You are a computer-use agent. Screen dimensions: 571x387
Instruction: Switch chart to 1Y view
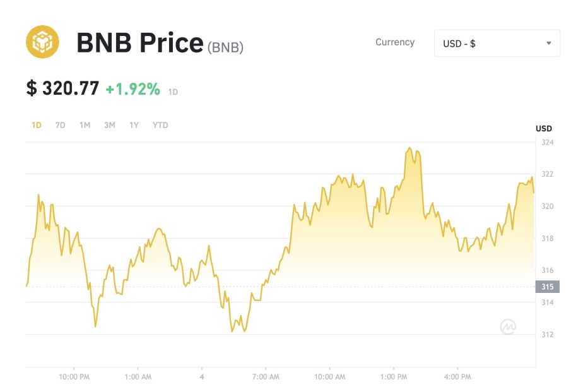(x=134, y=125)
